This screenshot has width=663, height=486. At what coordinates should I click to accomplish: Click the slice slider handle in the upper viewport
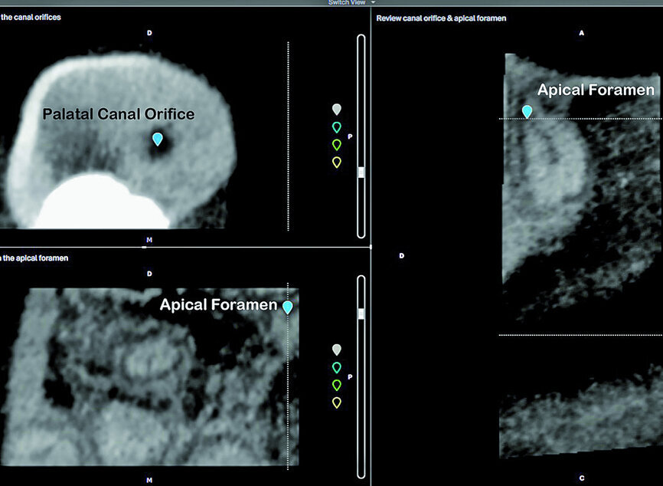[361, 170]
